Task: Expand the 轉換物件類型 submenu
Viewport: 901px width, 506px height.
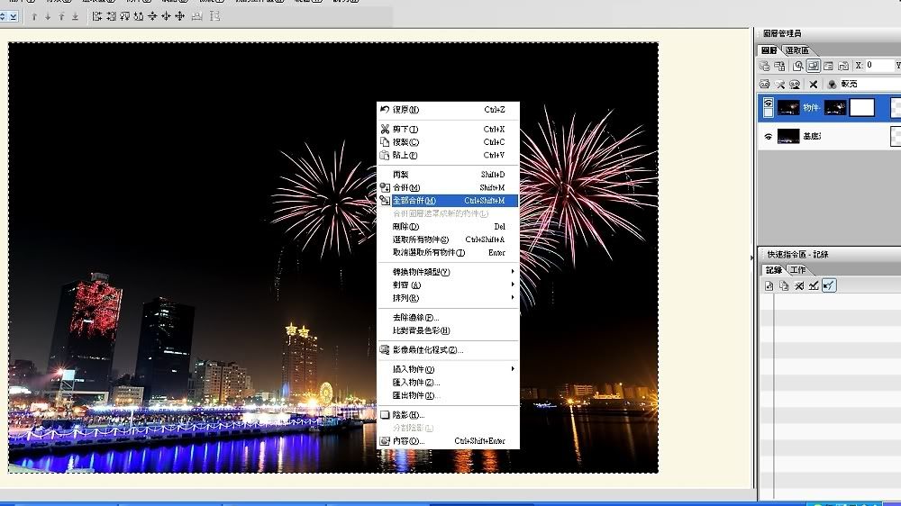Action: click(x=513, y=272)
